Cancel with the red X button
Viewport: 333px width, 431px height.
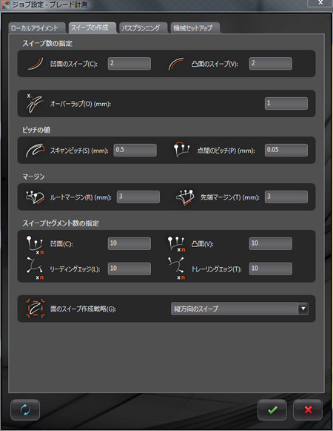click(x=308, y=409)
